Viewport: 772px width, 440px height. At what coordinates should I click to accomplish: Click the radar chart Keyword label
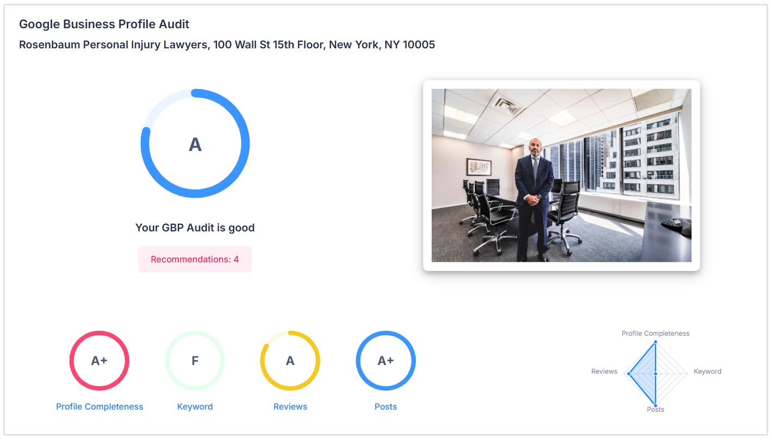pyautogui.click(x=708, y=372)
